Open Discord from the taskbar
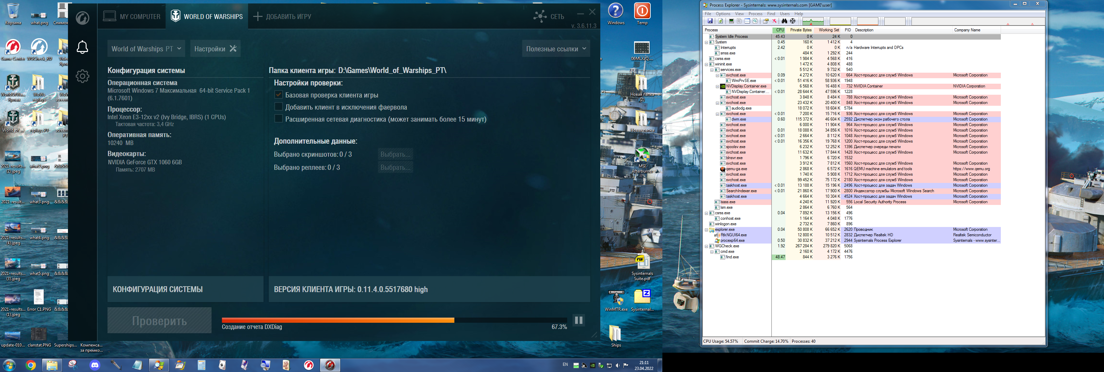 [x=95, y=365]
